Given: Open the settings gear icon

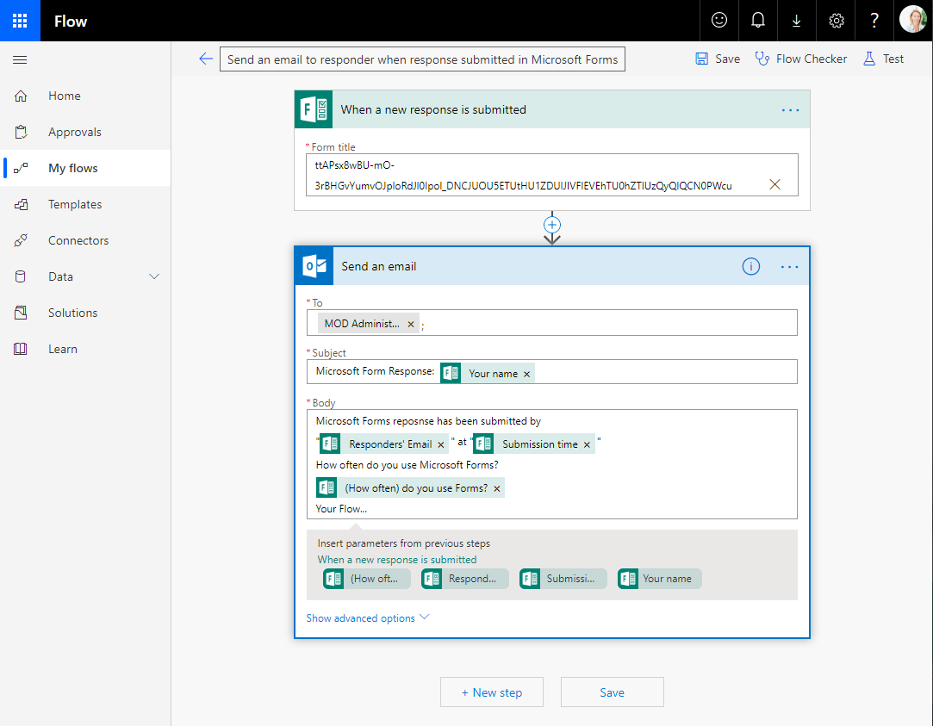Looking at the screenshot, I should (x=837, y=21).
